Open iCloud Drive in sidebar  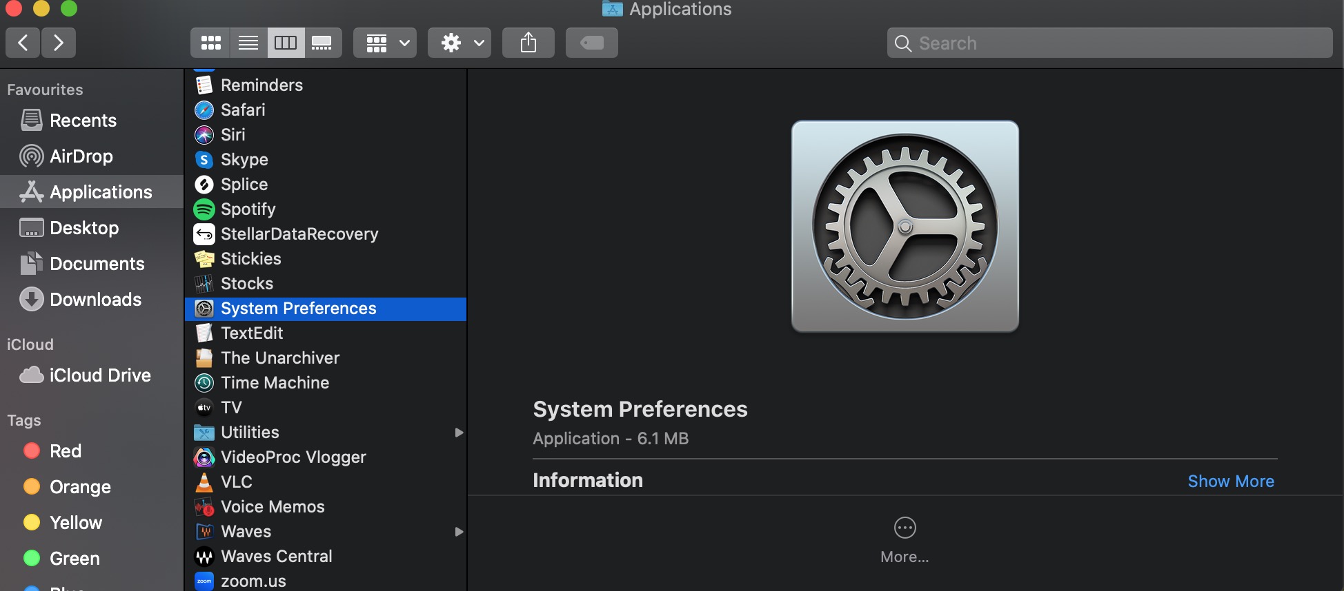tap(92, 375)
